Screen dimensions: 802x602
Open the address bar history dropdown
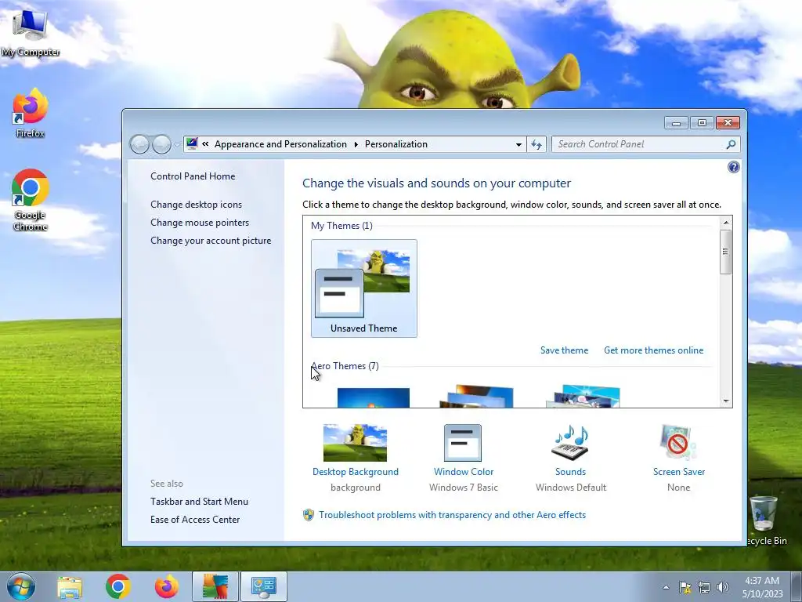coord(518,144)
